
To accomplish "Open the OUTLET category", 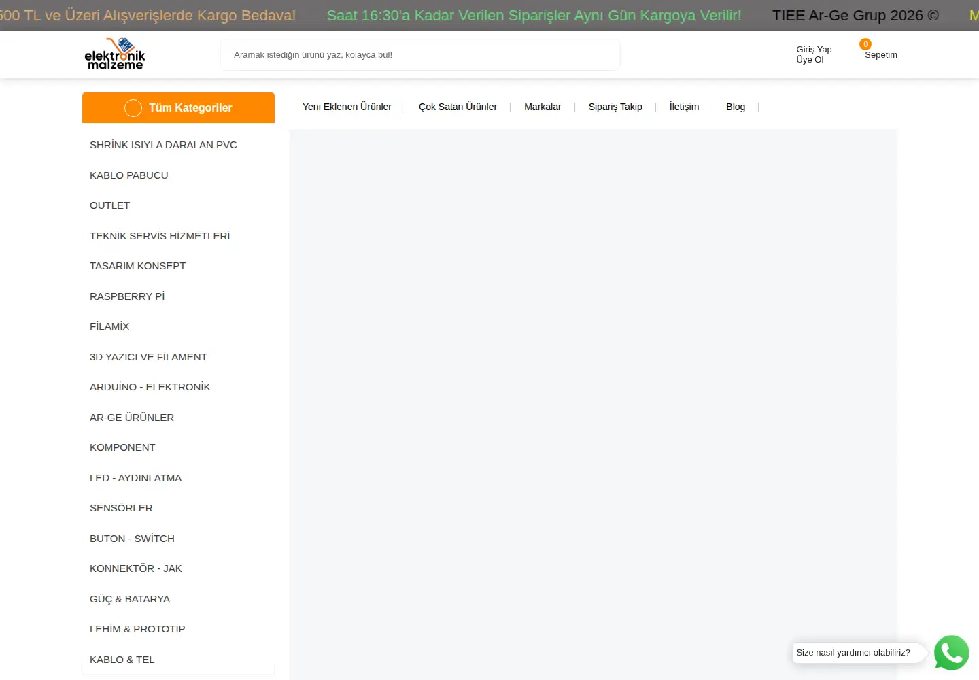I will click(x=109, y=205).
